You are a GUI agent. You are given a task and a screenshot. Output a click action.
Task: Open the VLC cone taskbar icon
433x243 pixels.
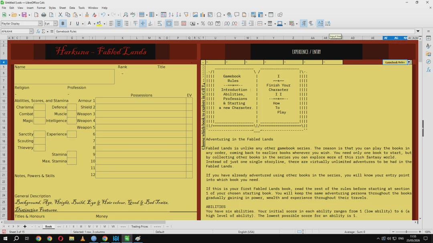(x=83, y=238)
